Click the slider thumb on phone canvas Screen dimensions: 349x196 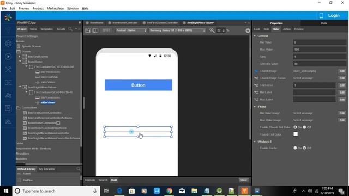[x=131, y=132]
